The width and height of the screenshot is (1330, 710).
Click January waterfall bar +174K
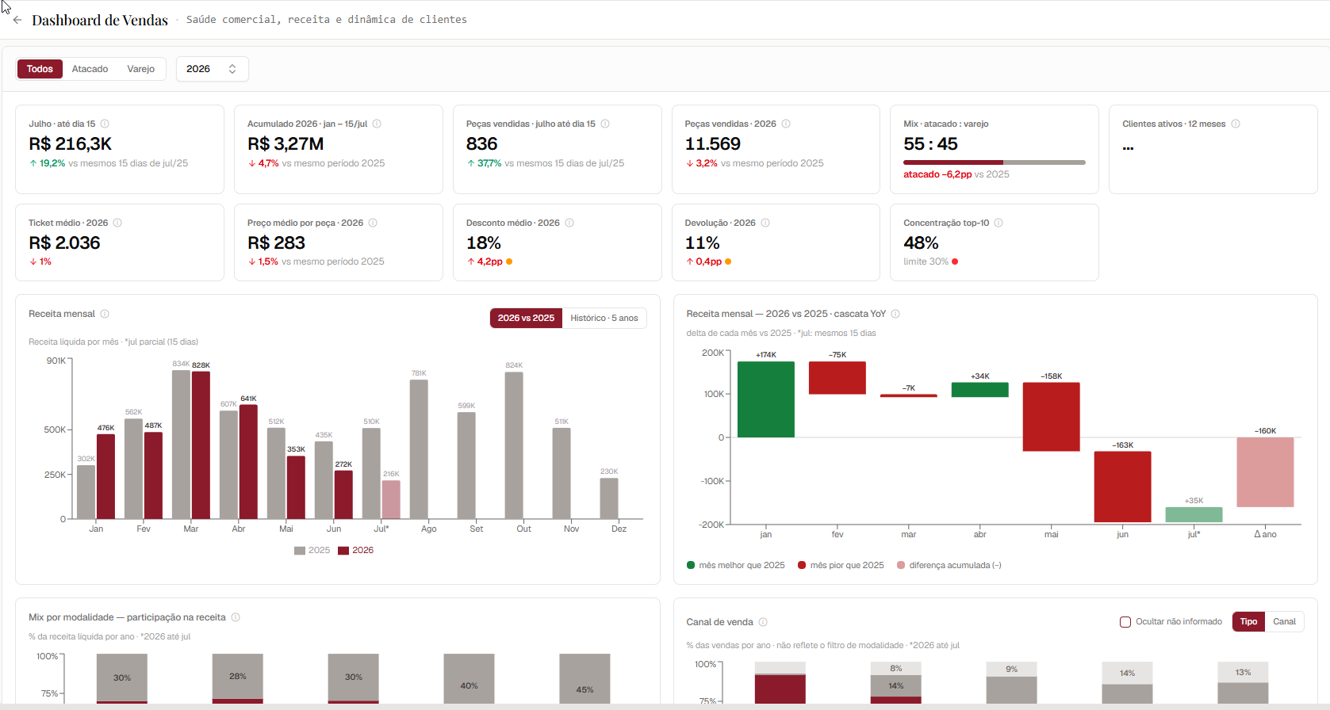765,399
